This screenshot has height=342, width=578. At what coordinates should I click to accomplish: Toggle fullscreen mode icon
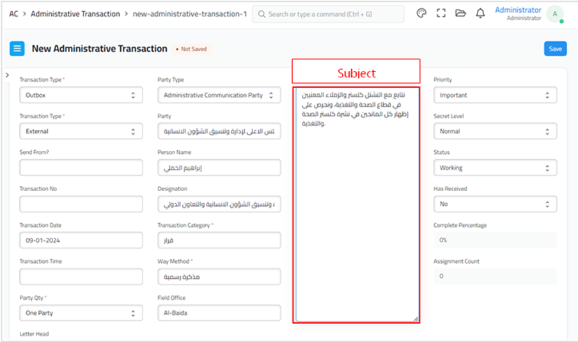[x=441, y=13]
